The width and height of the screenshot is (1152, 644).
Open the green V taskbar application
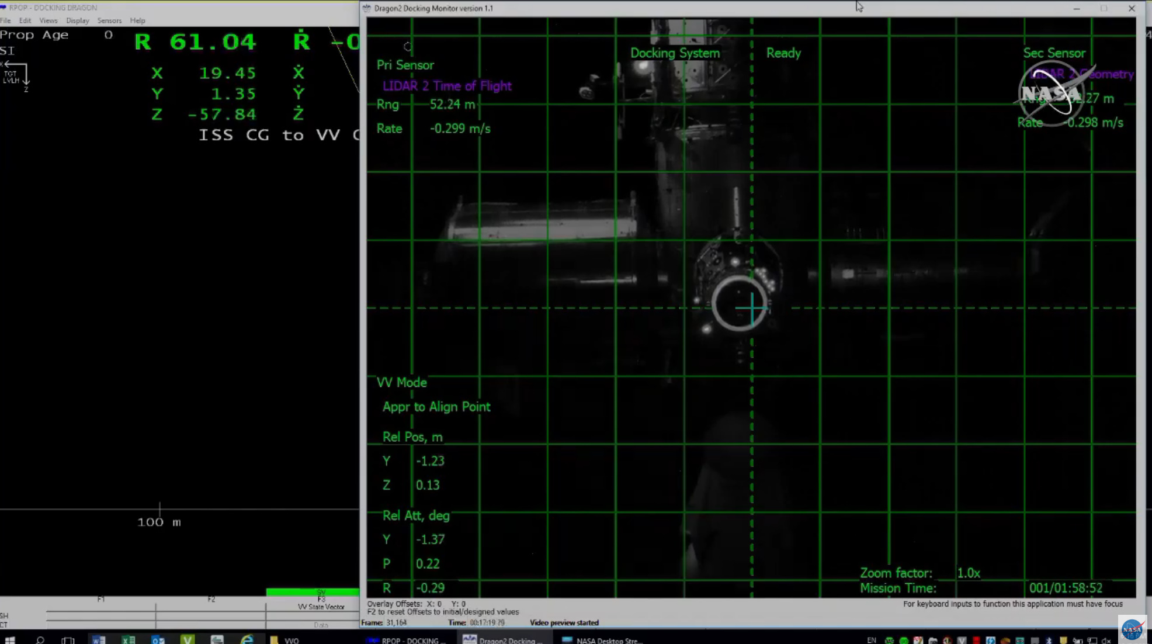(188, 640)
